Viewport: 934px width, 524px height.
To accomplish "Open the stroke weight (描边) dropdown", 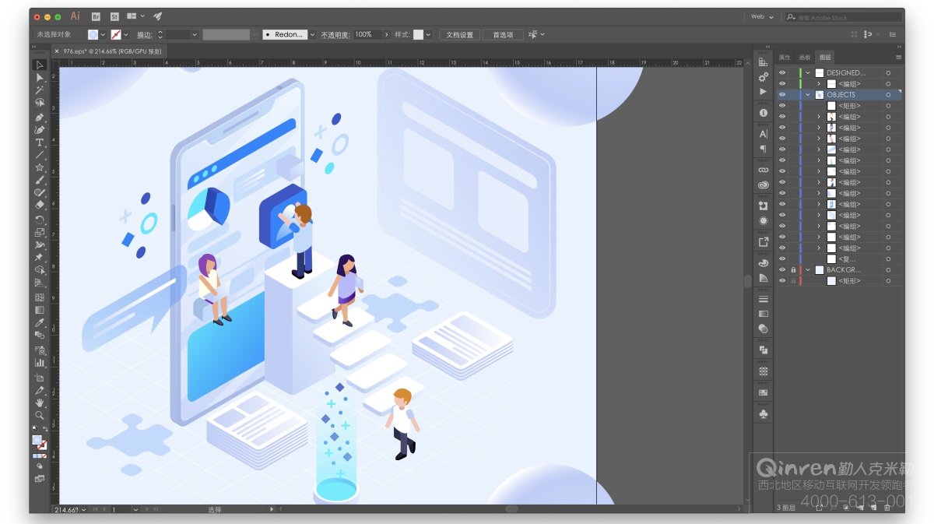I will point(195,35).
